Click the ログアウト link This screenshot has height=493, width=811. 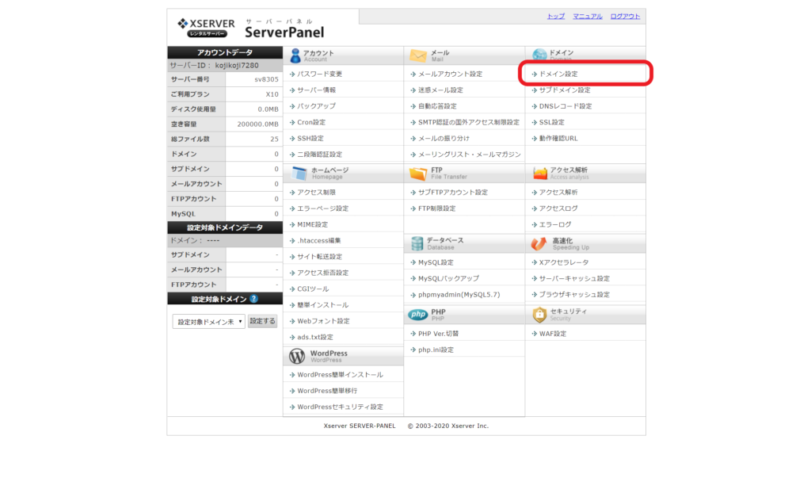626,16
